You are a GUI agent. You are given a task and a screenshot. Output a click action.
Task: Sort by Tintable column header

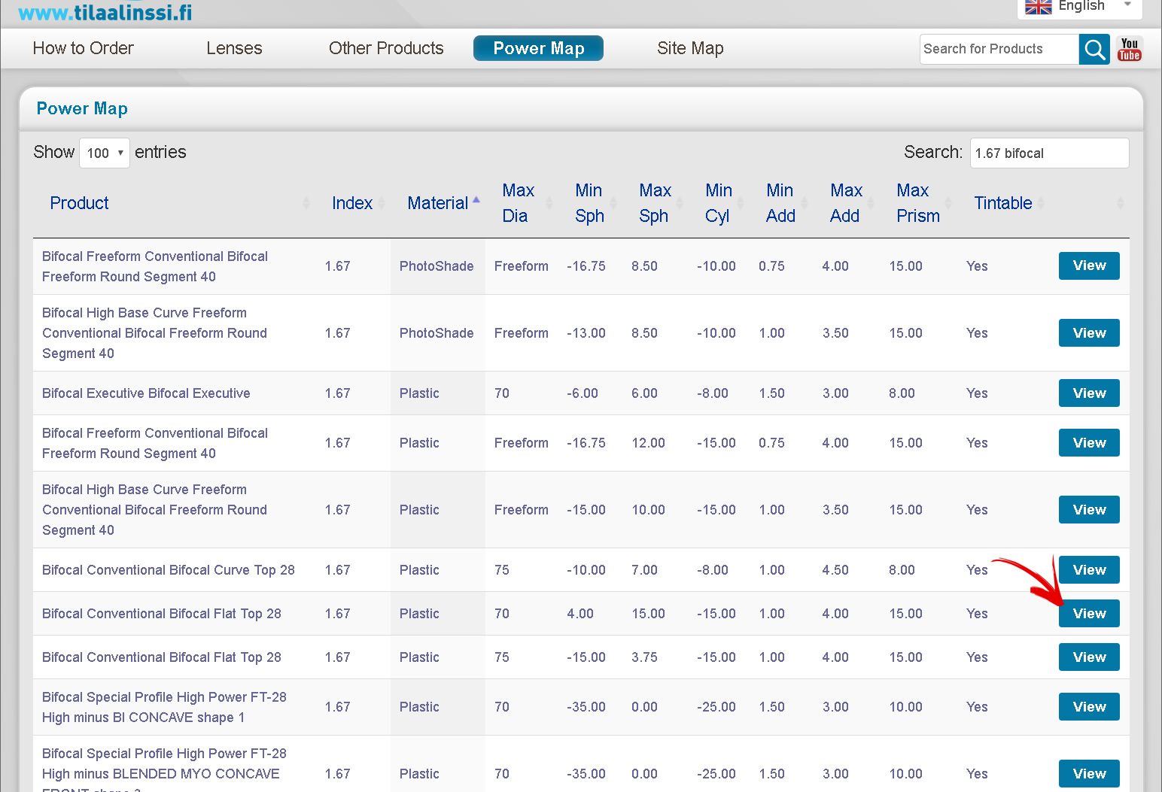tap(1002, 203)
